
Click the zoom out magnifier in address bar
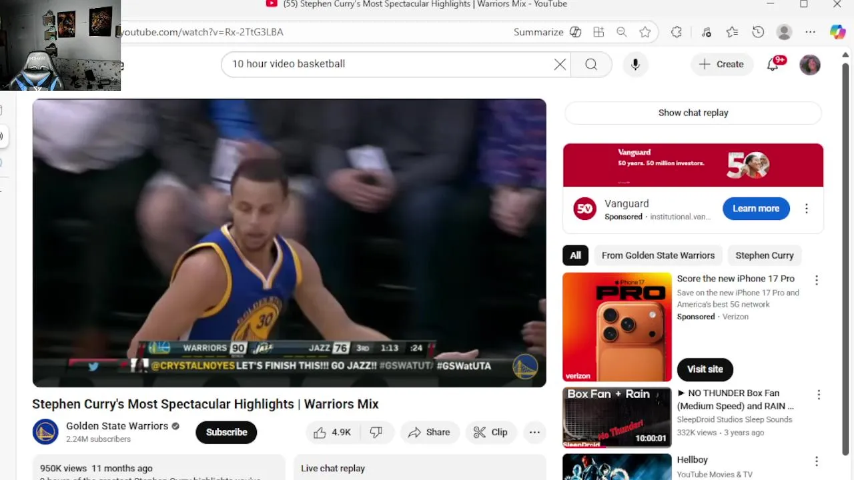pos(622,32)
